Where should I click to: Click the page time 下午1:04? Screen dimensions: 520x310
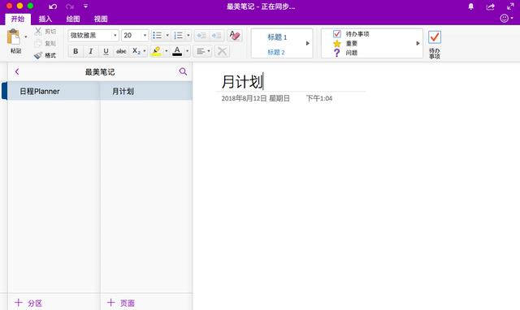tap(319, 98)
